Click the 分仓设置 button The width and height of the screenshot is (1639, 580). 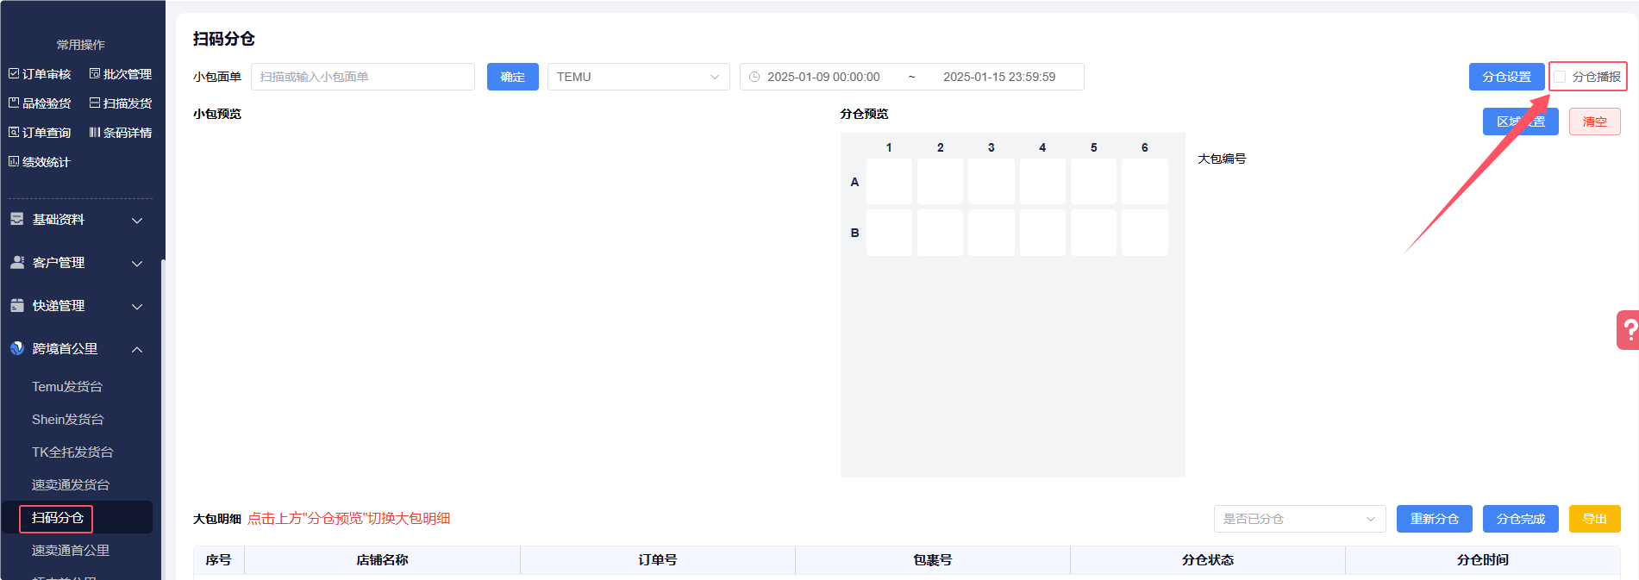point(1506,77)
